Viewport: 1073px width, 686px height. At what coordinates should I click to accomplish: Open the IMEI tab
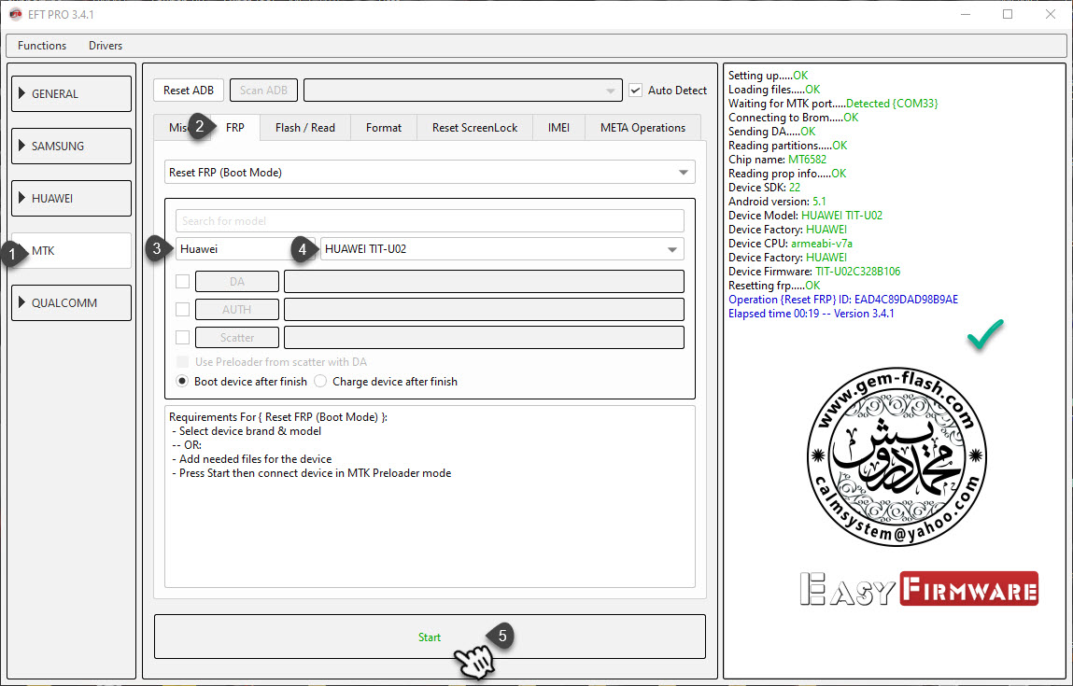[558, 127]
